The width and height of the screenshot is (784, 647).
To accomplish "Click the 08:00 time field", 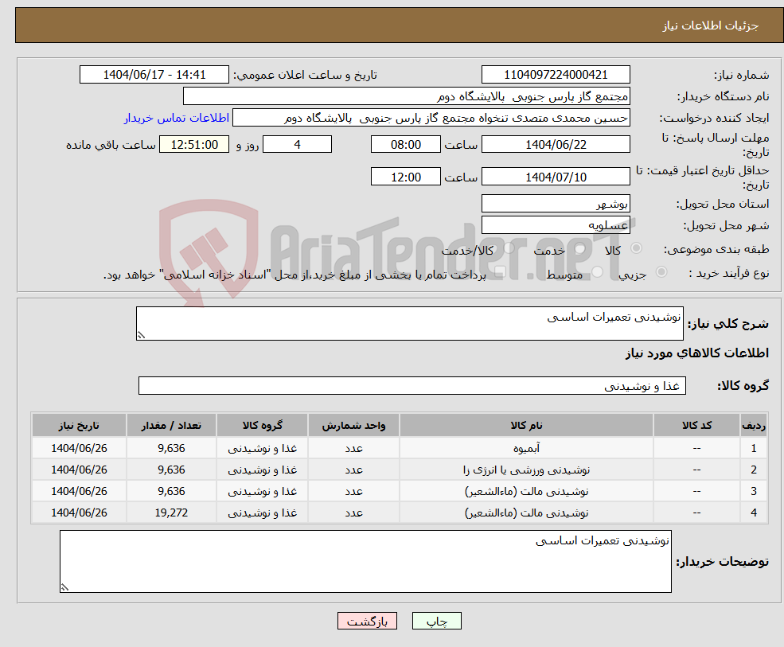I will pyautogui.click(x=406, y=144).
